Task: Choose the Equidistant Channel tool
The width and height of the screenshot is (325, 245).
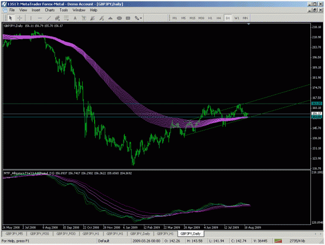Action: coord(57,18)
